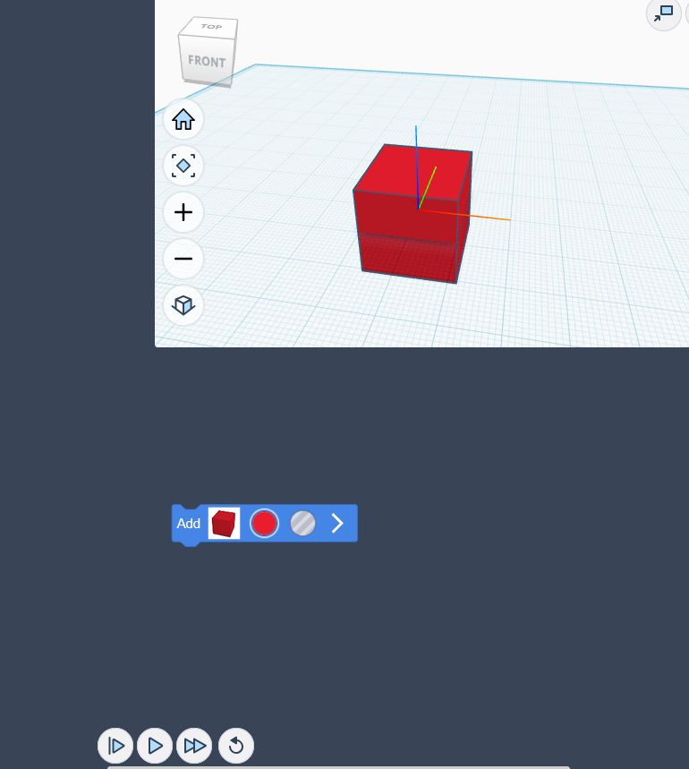Fast-forward the code execution
Screen dimensions: 689x769
click(x=194, y=746)
